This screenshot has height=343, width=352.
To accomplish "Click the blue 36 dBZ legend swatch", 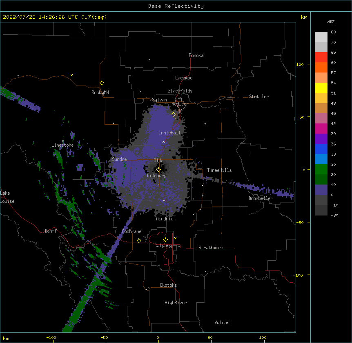I will (x=321, y=149).
